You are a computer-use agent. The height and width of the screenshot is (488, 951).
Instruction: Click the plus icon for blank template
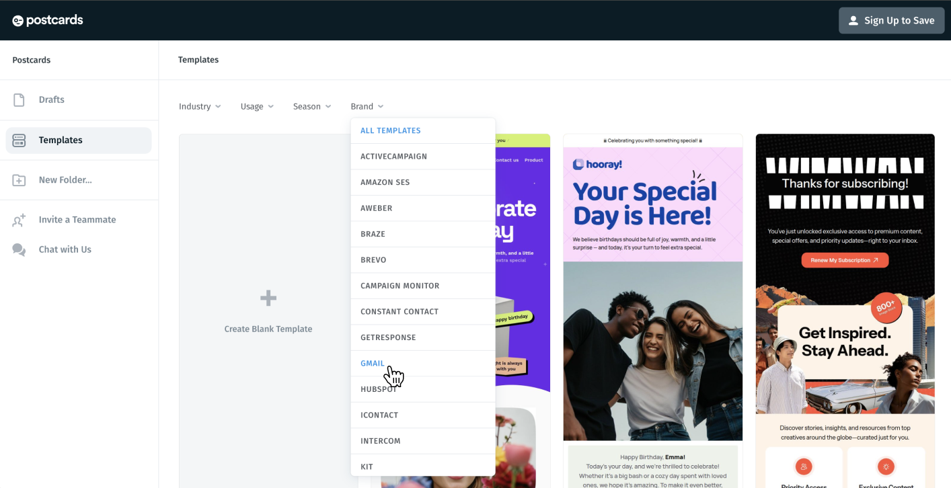[268, 298]
